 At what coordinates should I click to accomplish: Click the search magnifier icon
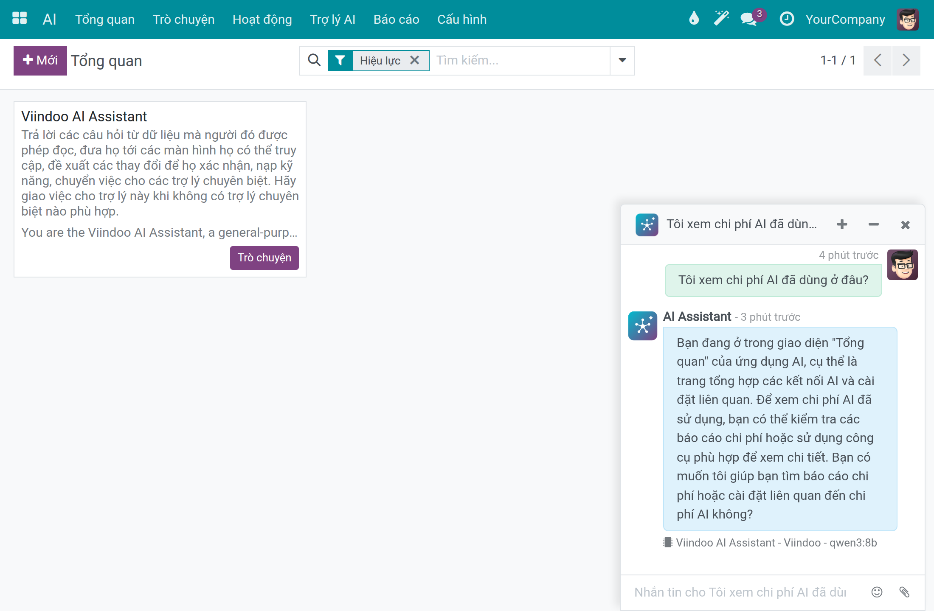pos(314,60)
